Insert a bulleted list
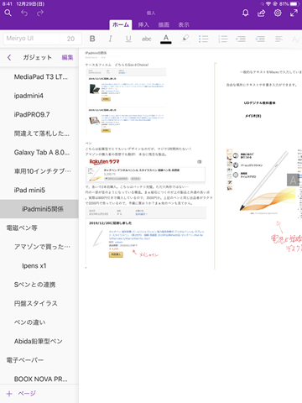 click(x=203, y=39)
